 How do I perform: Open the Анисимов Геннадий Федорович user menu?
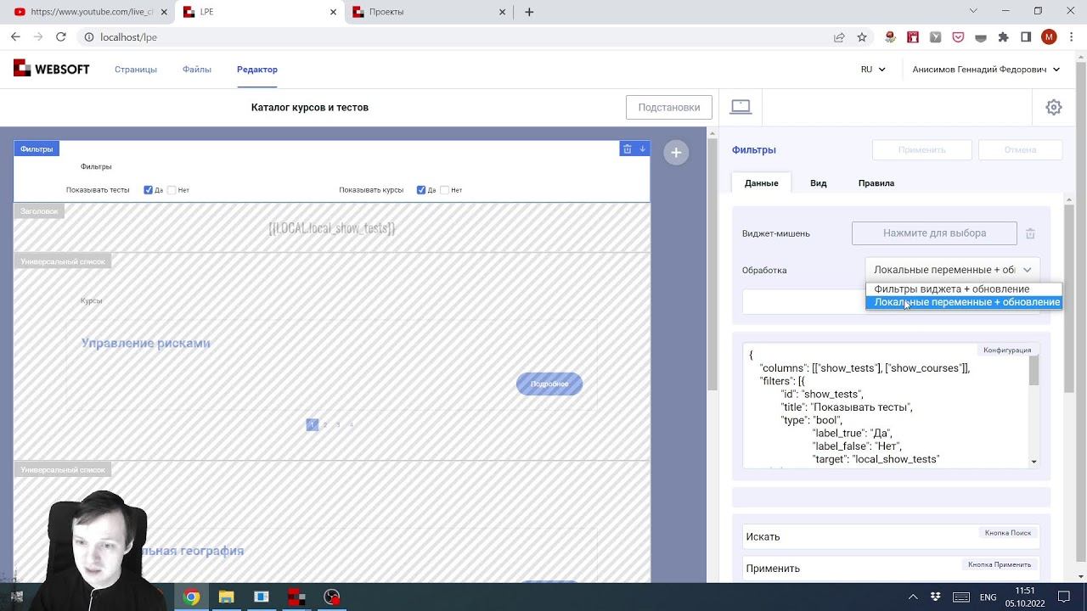click(x=986, y=70)
